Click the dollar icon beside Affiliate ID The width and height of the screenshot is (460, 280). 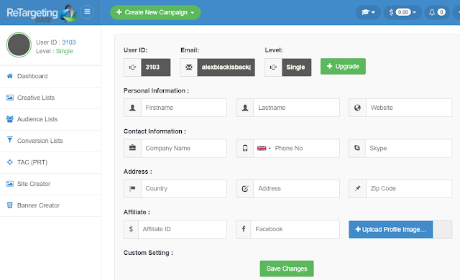coord(131,229)
